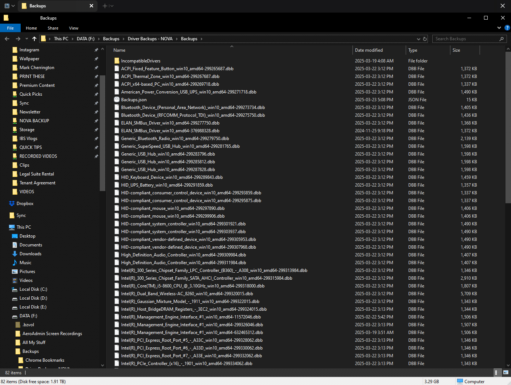Screen dimensions: 511x385
Task: Open the previous locations dropdown in address bar
Action: pos(418,38)
